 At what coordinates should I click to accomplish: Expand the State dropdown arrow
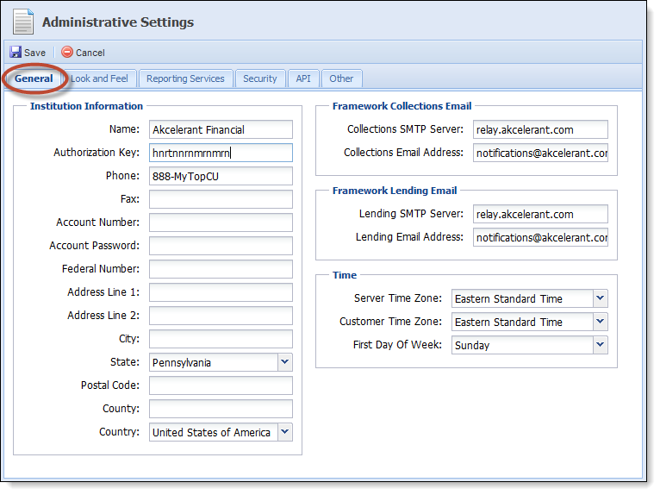(x=285, y=362)
